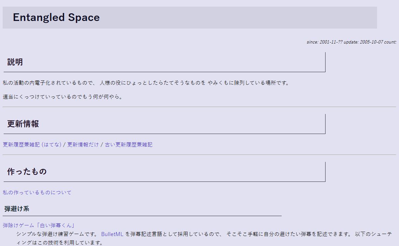Image resolution: width=399 pixels, height=246 pixels.
Task: Click the 作ったもの section heading
Action: point(27,172)
